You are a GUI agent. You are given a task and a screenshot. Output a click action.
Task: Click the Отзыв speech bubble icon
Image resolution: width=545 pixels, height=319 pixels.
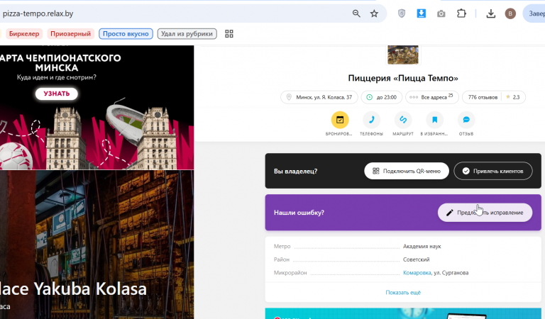[466, 120]
